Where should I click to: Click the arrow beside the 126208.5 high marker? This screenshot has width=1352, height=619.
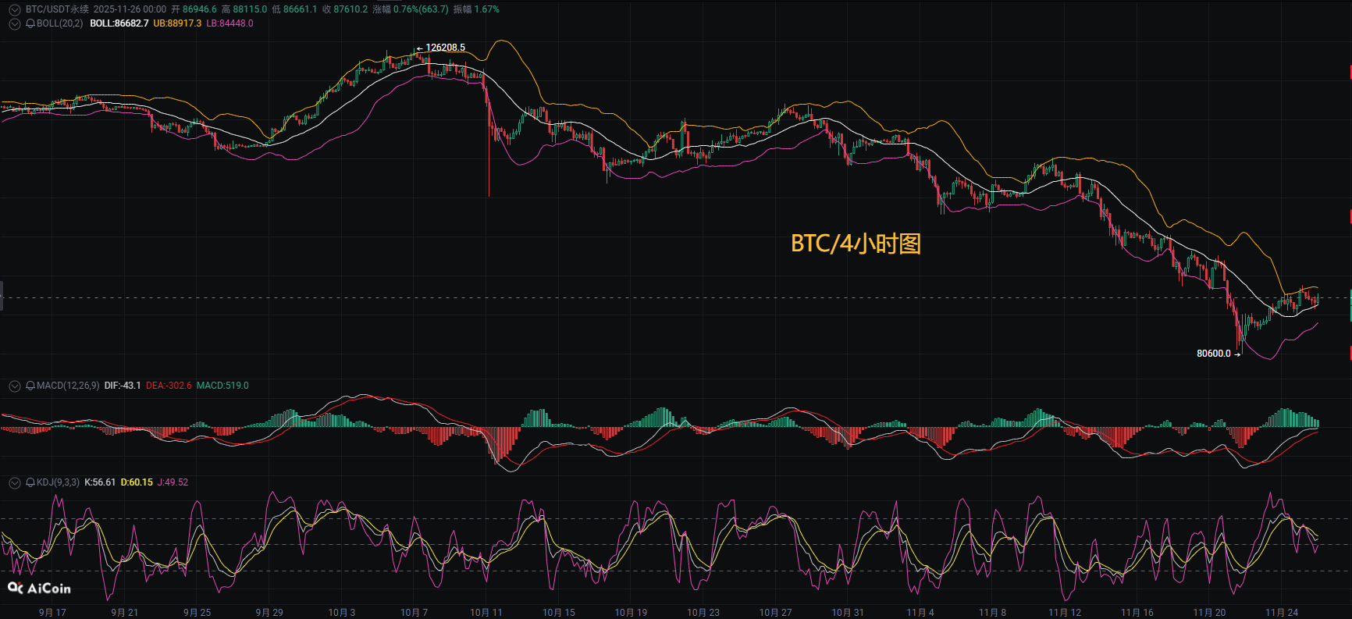pyautogui.click(x=419, y=48)
